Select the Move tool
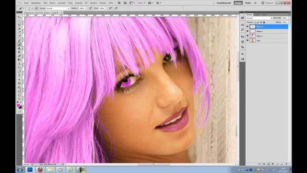The image size is (307, 173). coord(19,17)
